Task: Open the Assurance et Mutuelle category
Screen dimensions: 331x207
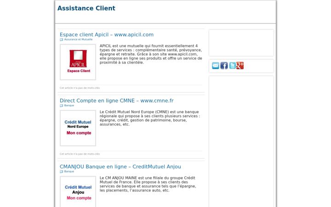Action: point(78,40)
